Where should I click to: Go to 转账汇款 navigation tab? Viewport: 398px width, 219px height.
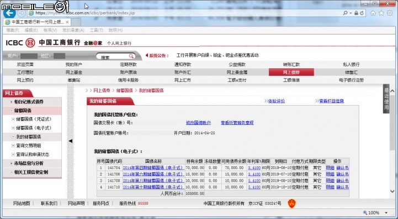pyautogui.click(x=291, y=64)
